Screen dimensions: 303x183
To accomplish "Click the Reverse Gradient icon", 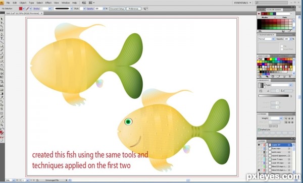I will (261, 91).
